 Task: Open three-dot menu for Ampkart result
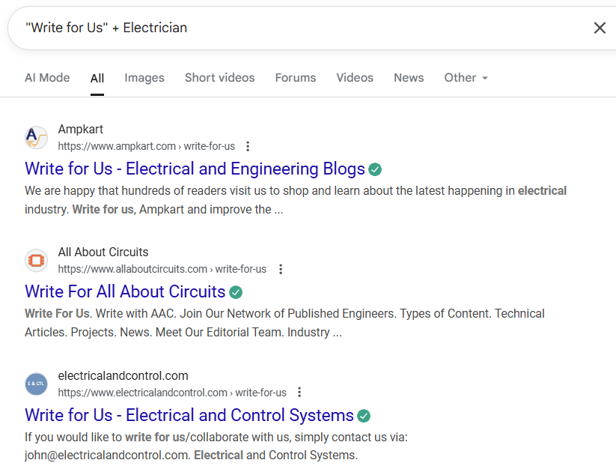248,146
